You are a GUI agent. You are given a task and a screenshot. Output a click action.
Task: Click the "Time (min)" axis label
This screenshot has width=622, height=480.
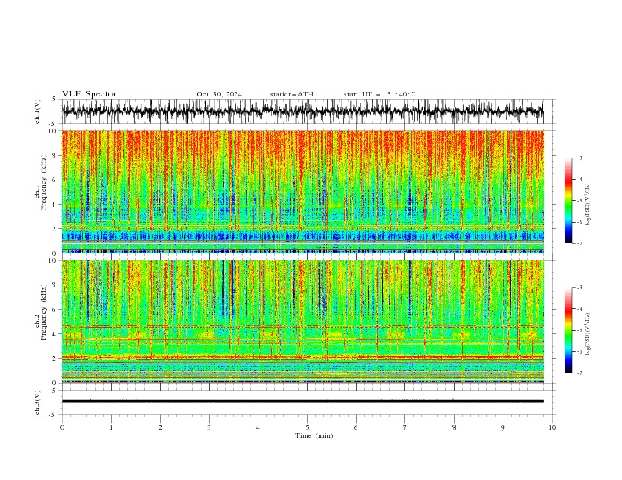[314, 435]
